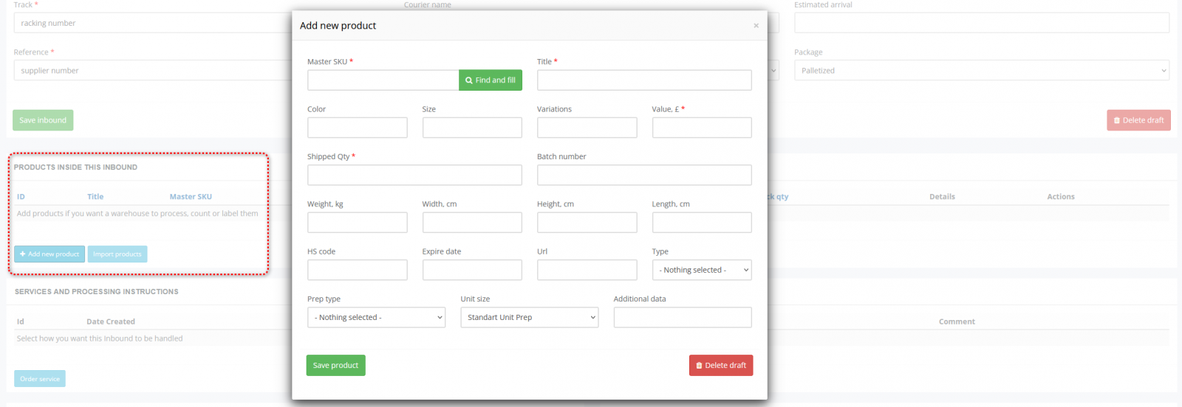Image resolution: width=1182 pixels, height=407 pixels.
Task: Select the Color input field
Action: point(357,128)
